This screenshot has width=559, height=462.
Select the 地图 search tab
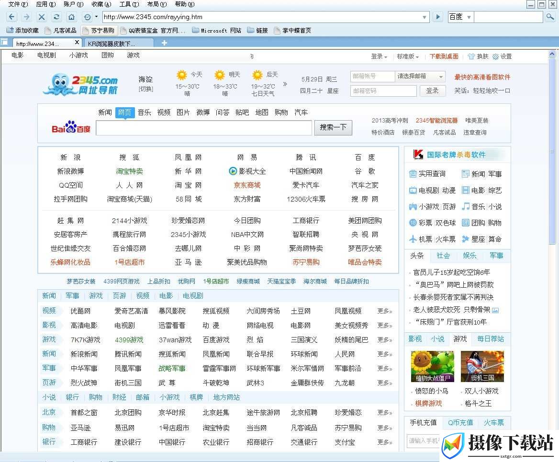click(x=262, y=113)
